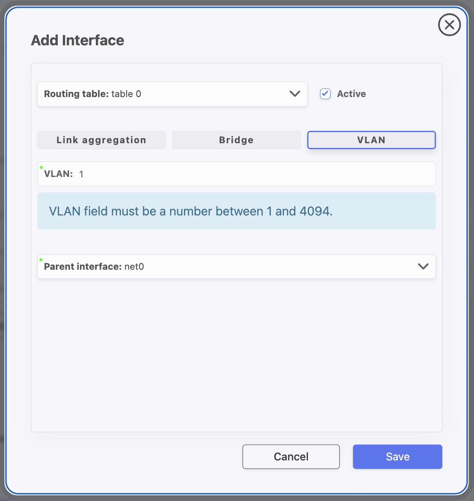Screen dimensions: 474x501
Task: Switch to the Link aggregation tab
Action: click(x=101, y=140)
